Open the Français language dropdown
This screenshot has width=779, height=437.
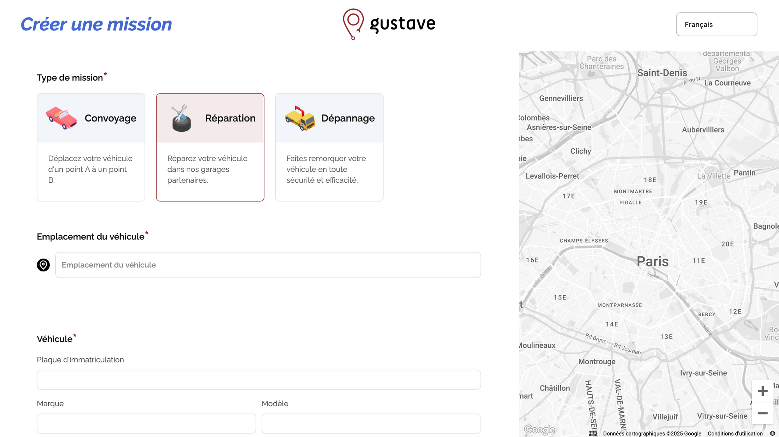[x=716, y=25]
